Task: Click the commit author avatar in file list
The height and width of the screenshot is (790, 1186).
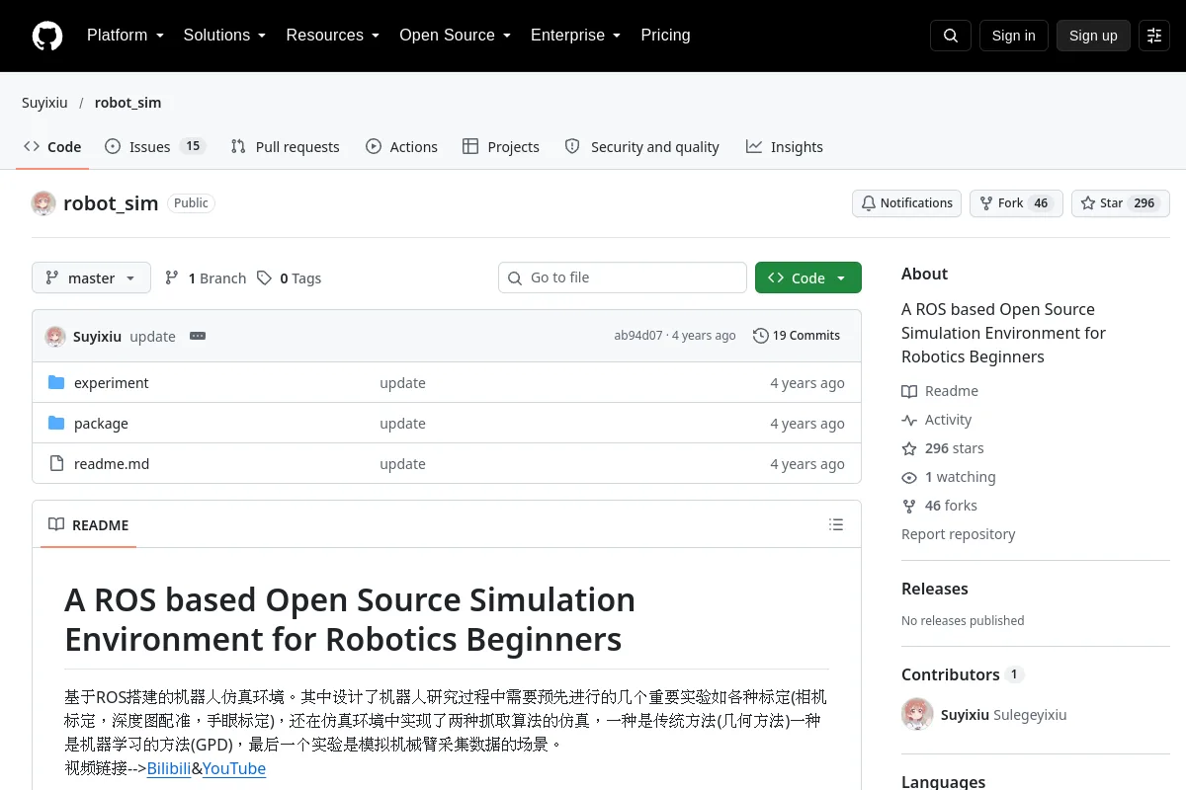Action: tap(55, 336)
